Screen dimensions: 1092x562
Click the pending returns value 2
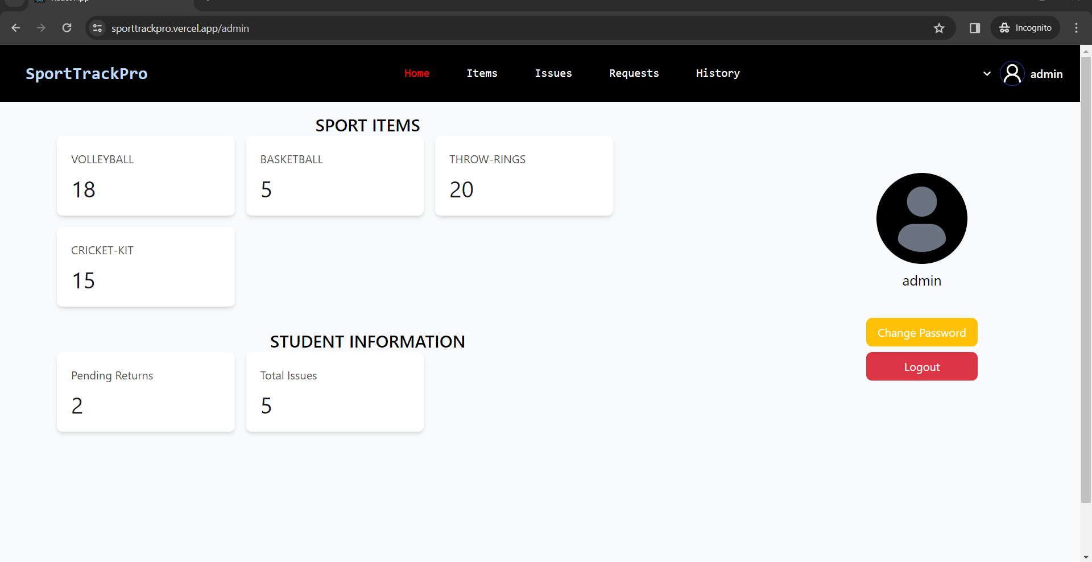tap(77, 406)
